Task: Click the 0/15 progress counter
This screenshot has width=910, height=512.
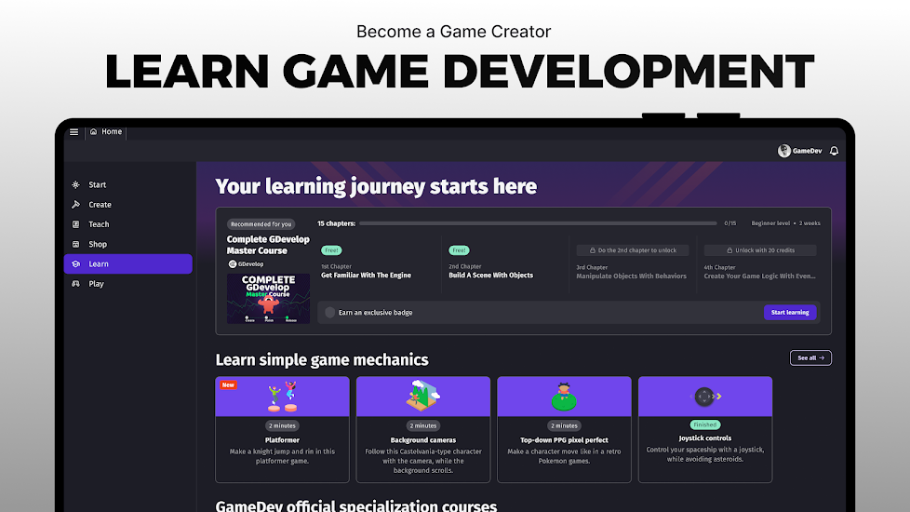Action: click(730, 223)
